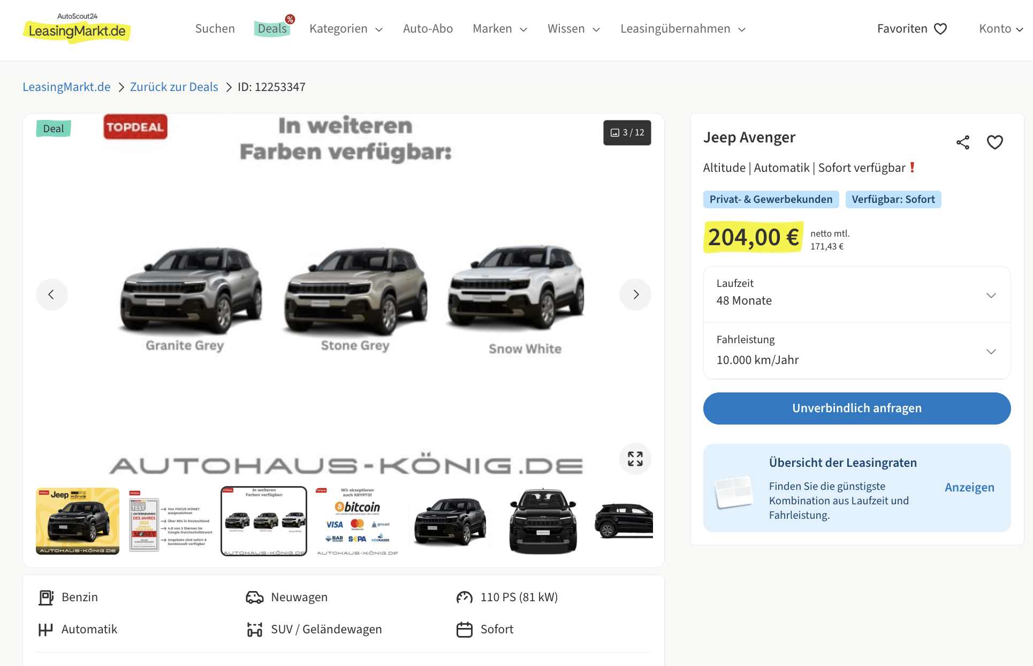Click the image counter 3 / 12 badge
The width and height of the screenshot is (1033, 666).
click(627, 133)
